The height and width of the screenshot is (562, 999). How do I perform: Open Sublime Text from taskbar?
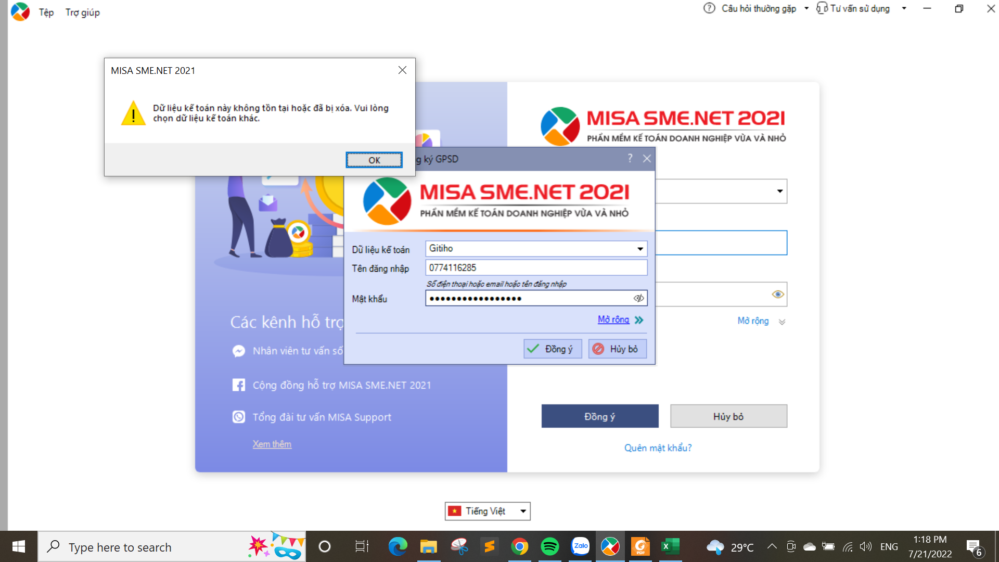coord(489,546)
